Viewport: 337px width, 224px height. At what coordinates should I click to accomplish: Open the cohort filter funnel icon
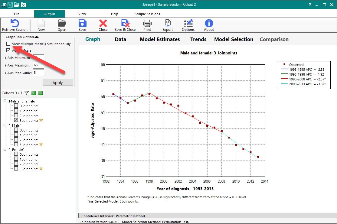point(27,93)
